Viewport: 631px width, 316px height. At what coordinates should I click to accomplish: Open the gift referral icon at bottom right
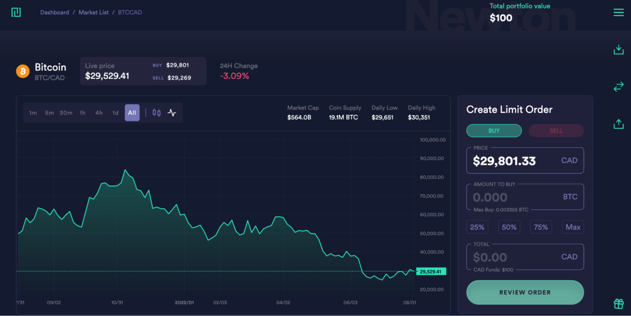pos(619,304)
